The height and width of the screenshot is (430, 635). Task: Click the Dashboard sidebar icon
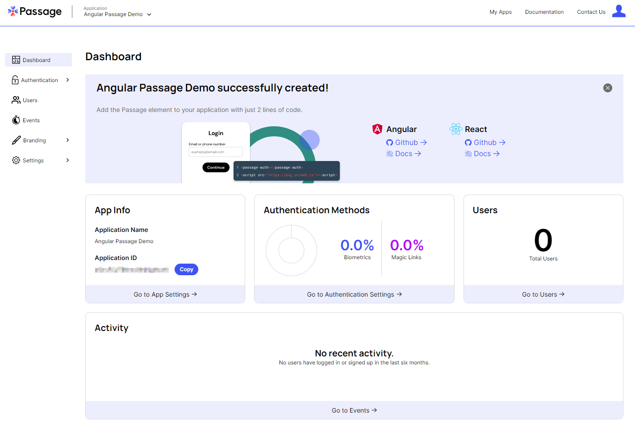(x=16, y=60)
